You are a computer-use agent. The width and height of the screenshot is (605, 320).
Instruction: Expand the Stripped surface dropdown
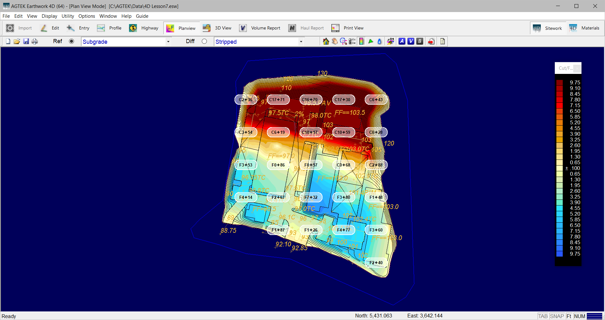pyautogui.click(x=301, y=42)
